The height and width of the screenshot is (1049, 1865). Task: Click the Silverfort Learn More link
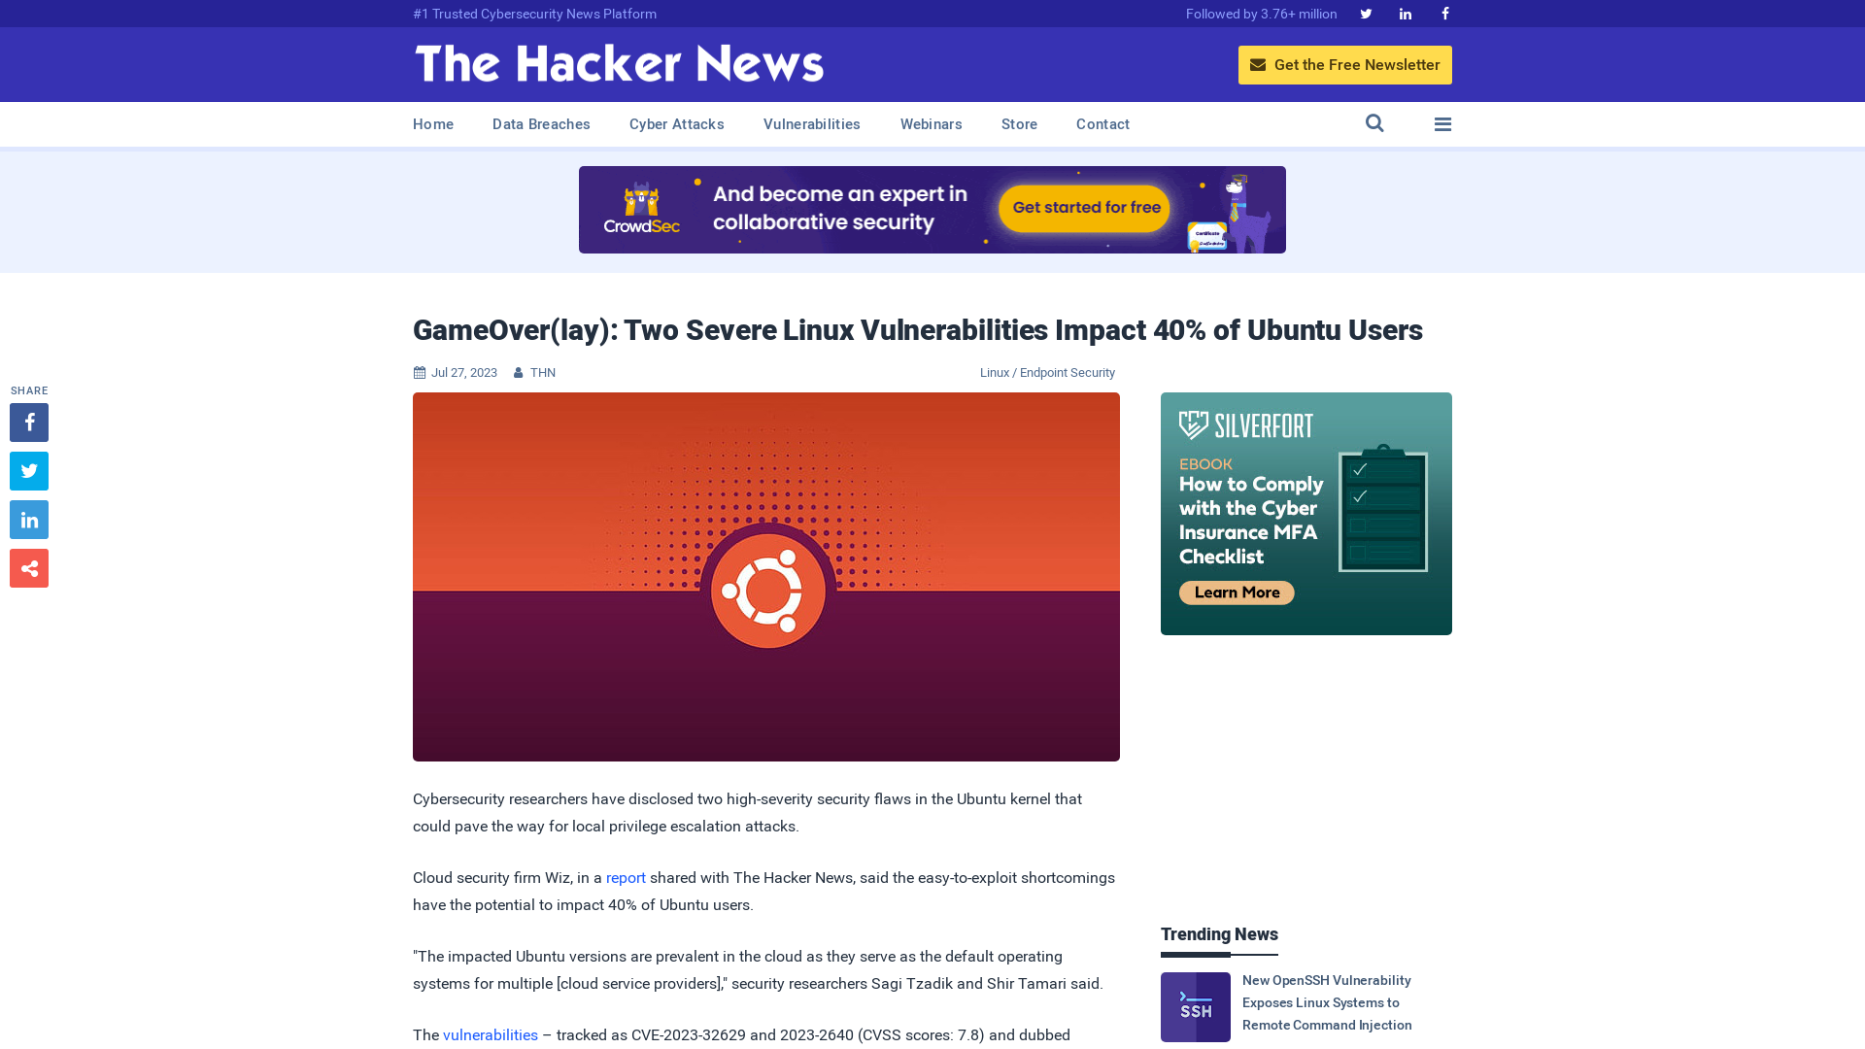tap(1237, 592)
